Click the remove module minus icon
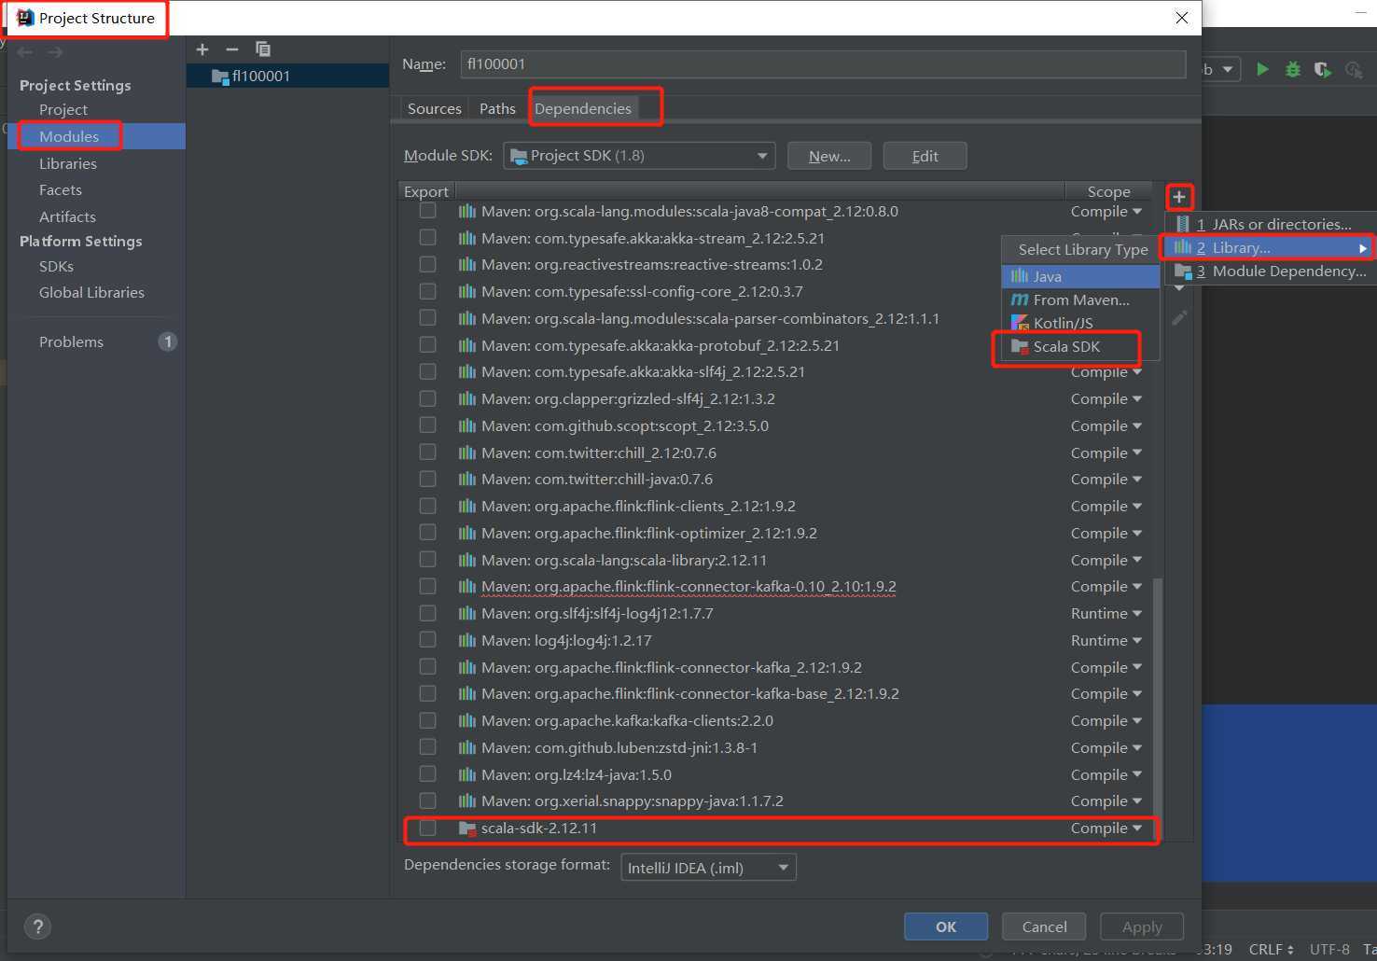Screen dimensions: 1377x961 pos(232,49)
